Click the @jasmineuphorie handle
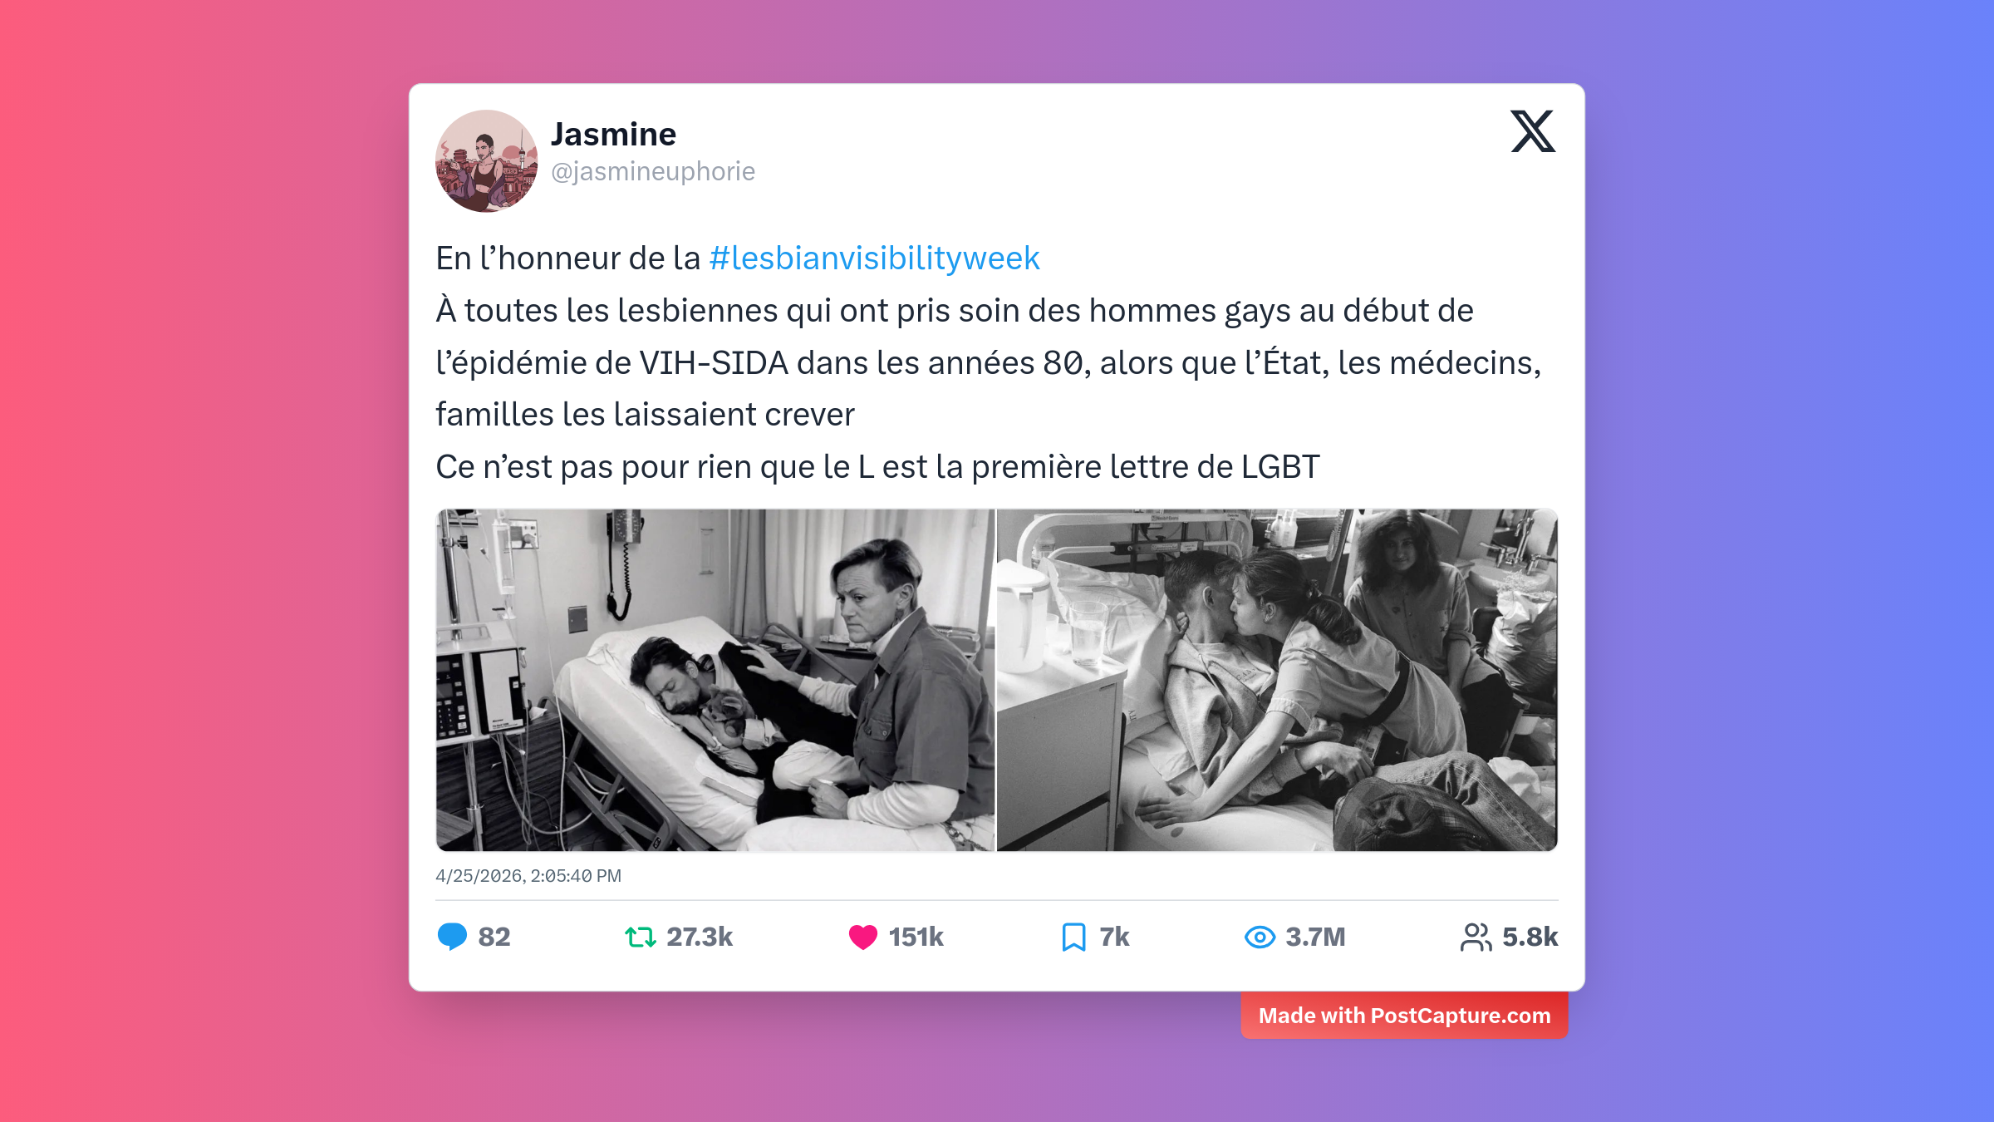The width and height of the screenshot is (1994, 1122). (653, 171)
